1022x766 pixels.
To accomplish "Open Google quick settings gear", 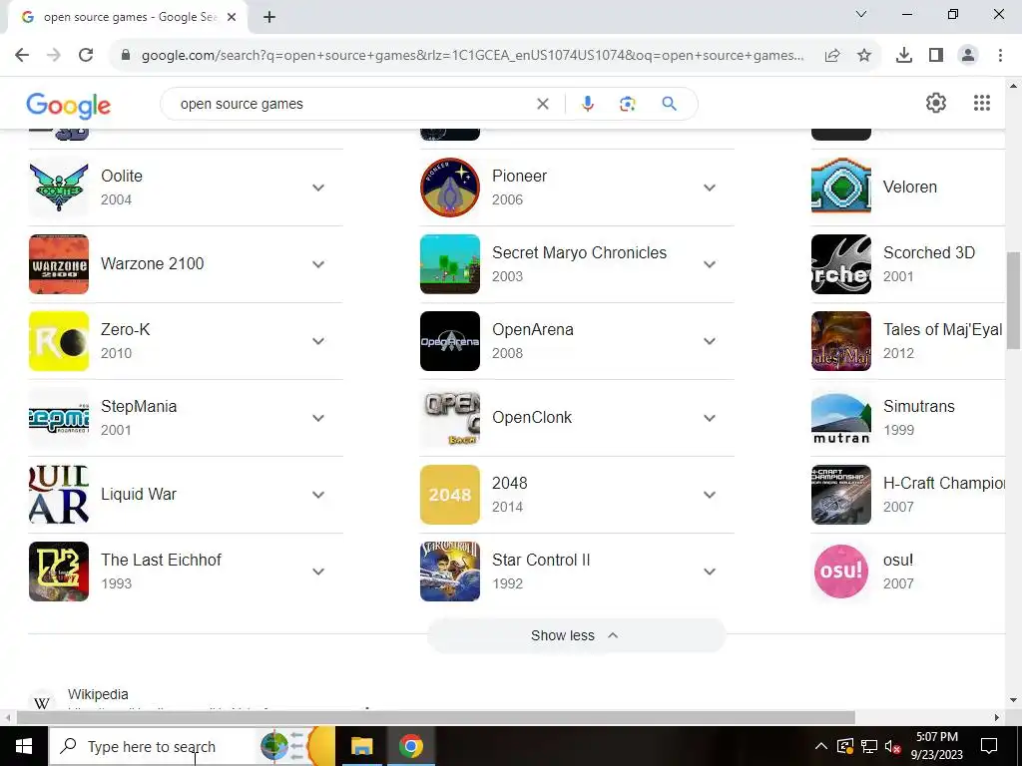I will [936, 103].
